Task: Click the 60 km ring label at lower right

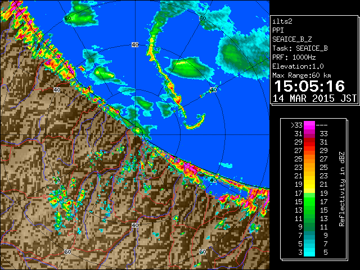Action: point(202,251)
